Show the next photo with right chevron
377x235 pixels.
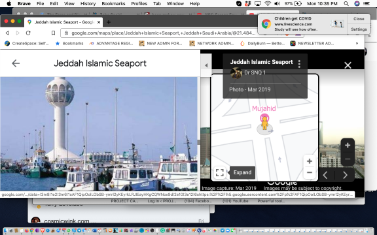[x=345, y=175]
